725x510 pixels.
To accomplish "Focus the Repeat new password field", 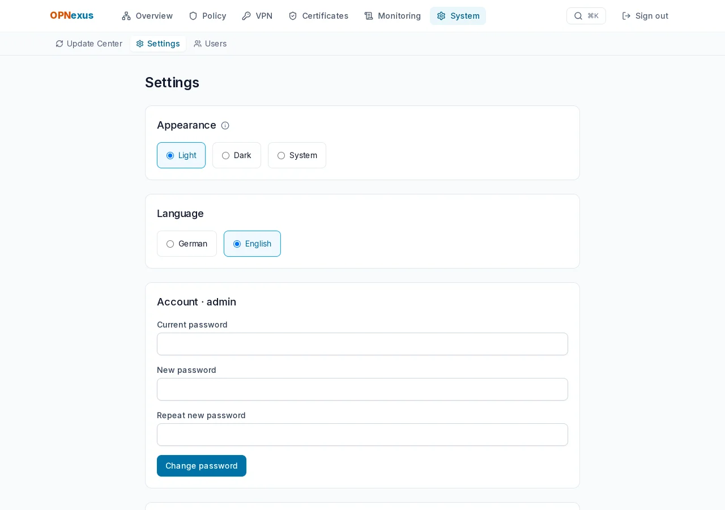I will [362, 435].
